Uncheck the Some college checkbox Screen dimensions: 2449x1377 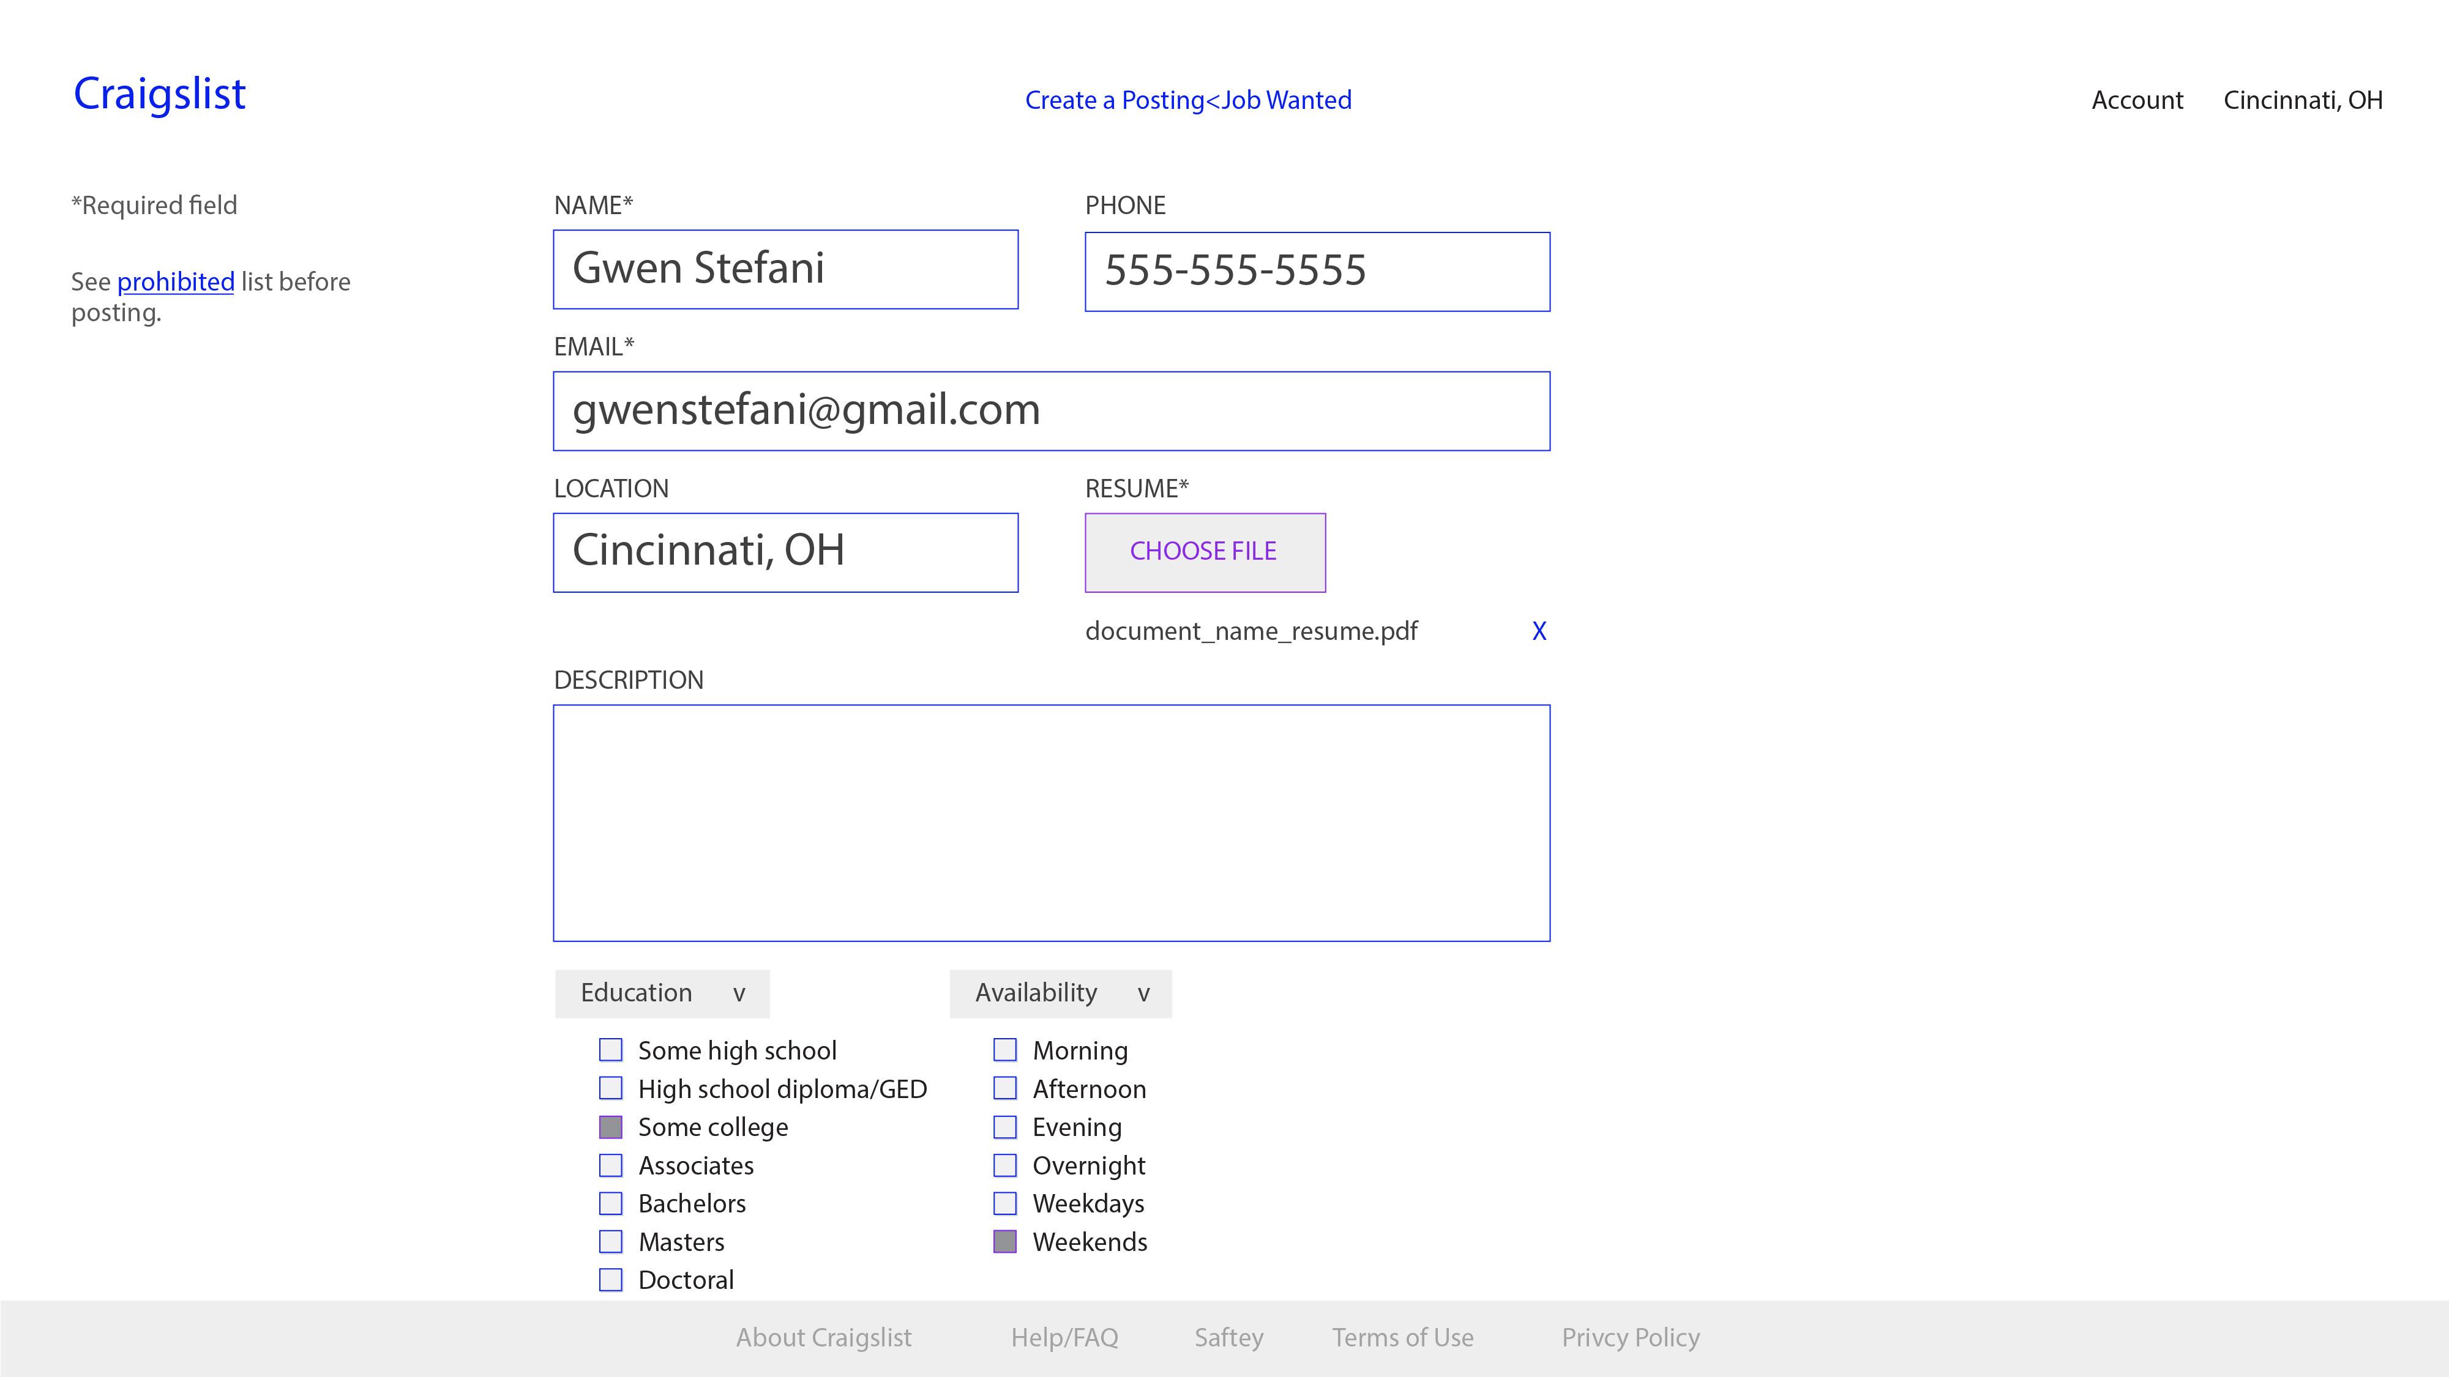click(610, 1127)
